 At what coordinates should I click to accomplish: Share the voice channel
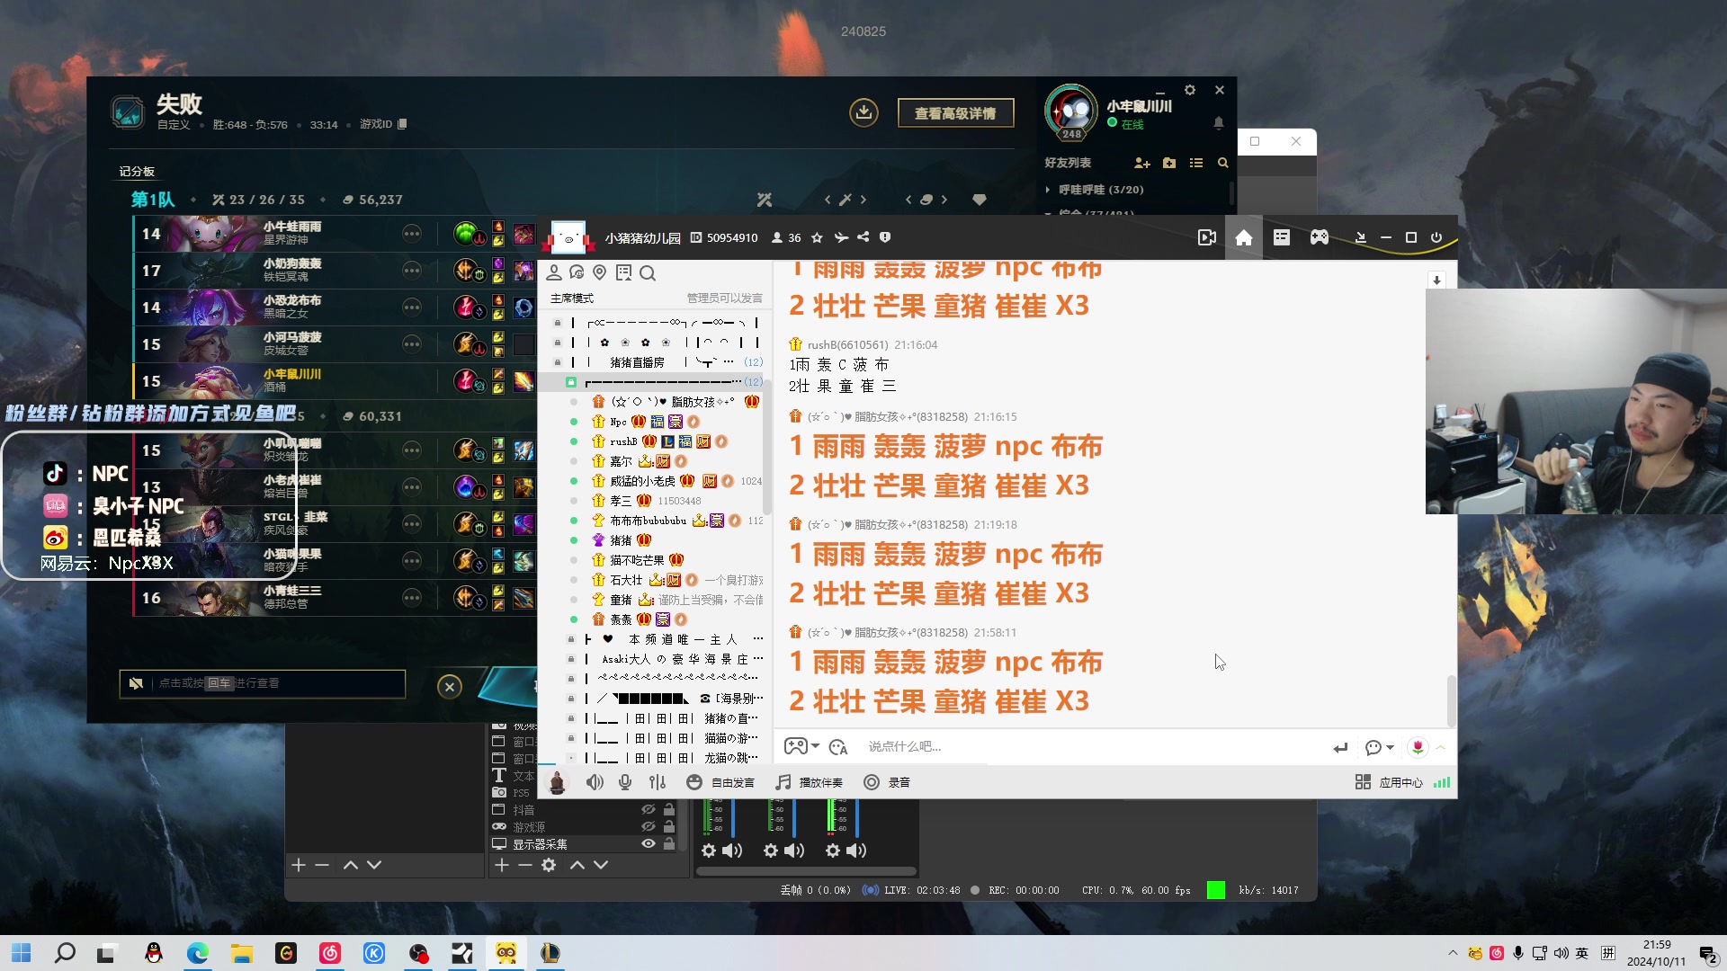[863, 237]
